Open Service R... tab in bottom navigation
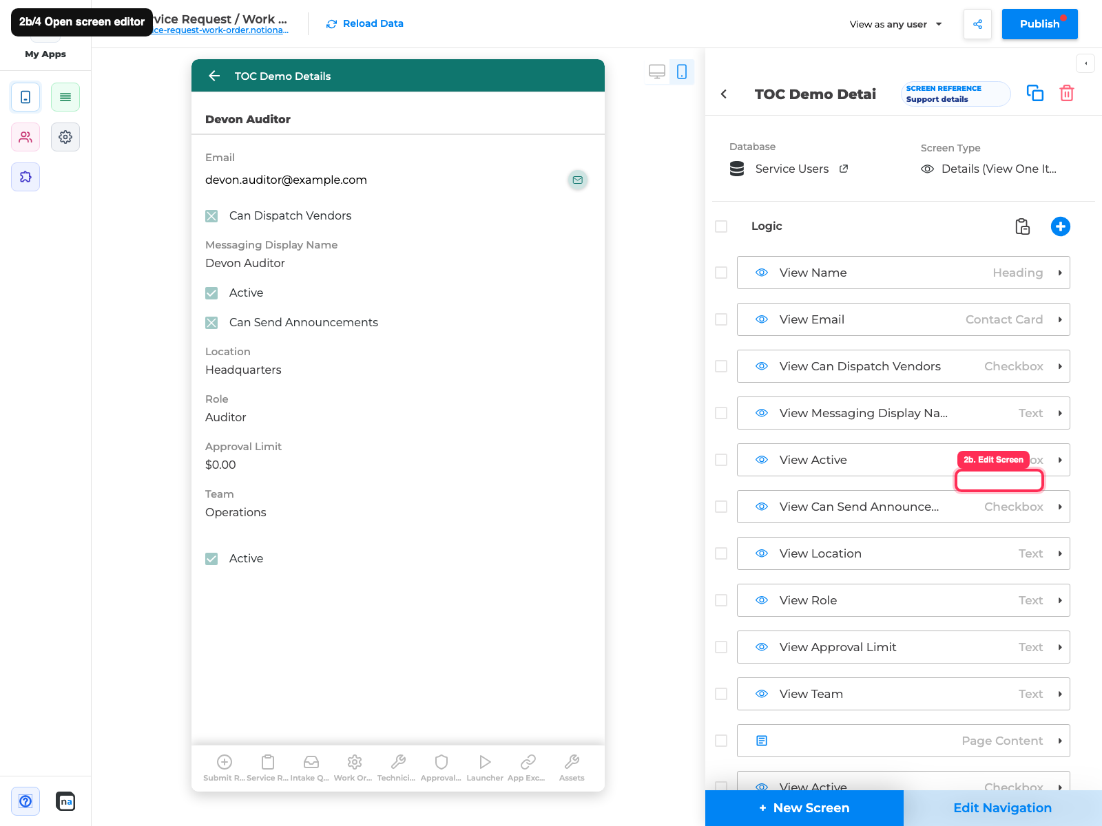1102x826 pixels. point(268,768)
